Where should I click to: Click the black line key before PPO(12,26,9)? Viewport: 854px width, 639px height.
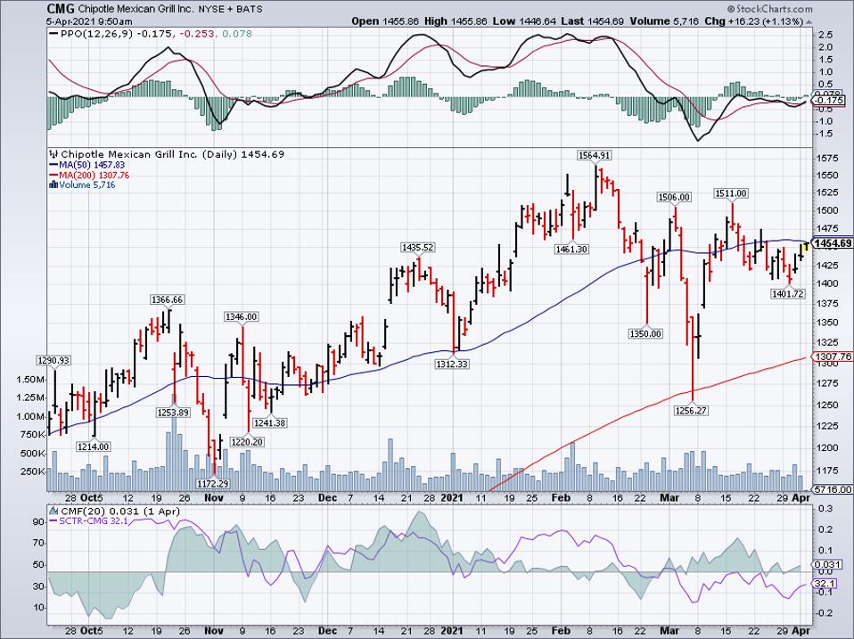53,34
